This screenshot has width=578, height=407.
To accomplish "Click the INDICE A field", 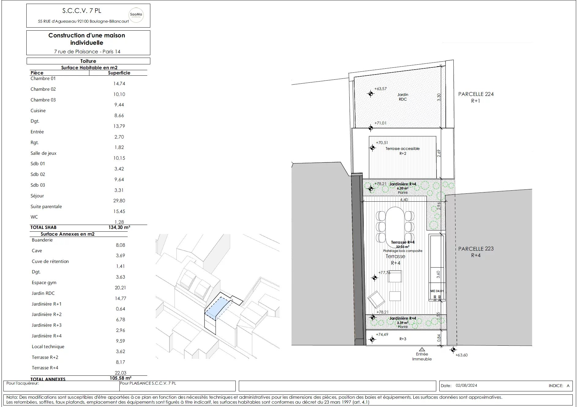I will pos(559,386).
